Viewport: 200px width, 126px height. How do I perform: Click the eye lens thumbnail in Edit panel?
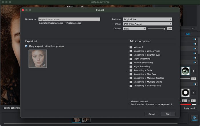pyautogui.click(x=185, y=71)
